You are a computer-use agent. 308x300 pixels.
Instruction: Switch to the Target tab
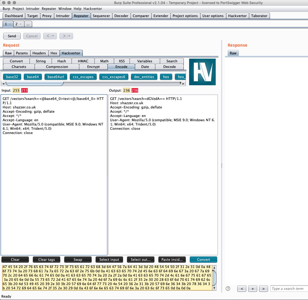click(32, 16)
